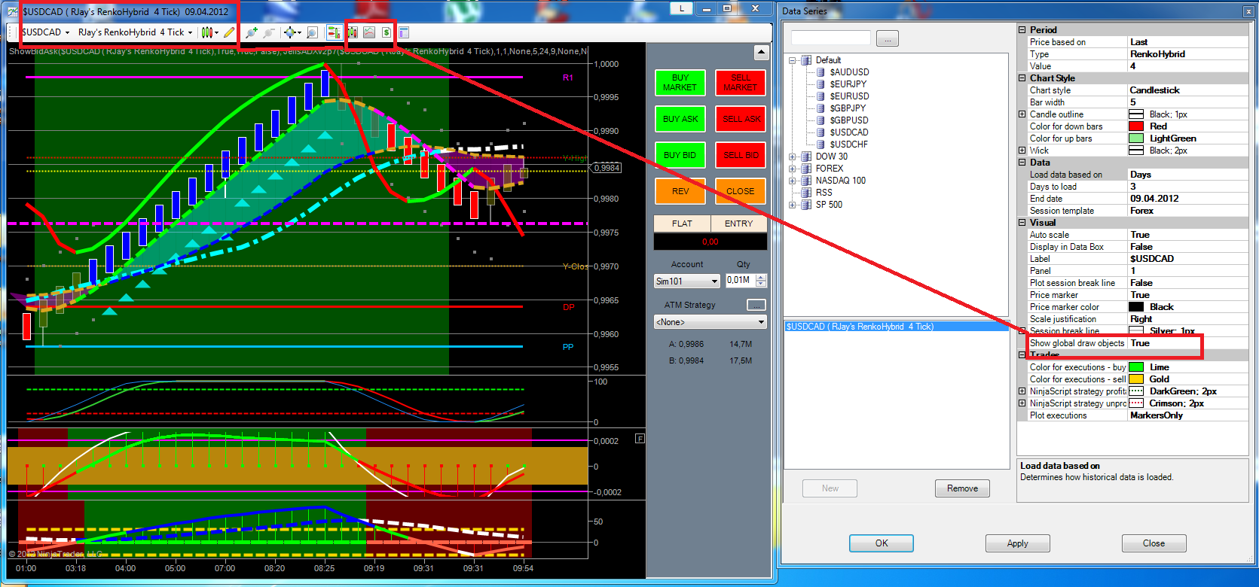Viewport: 1259px width, 587px height.
Task: Open the chart properties icon in toolbar
Action: (404, 32)
